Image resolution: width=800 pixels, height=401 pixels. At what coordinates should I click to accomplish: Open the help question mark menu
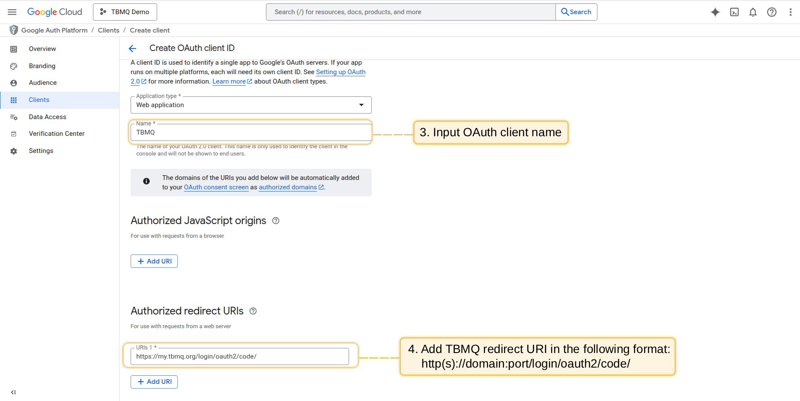pos(772,12)
